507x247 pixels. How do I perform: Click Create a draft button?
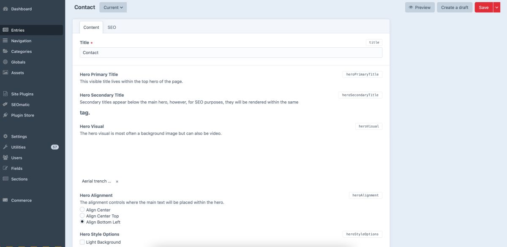pyautogui.click(x=455, y=7)
